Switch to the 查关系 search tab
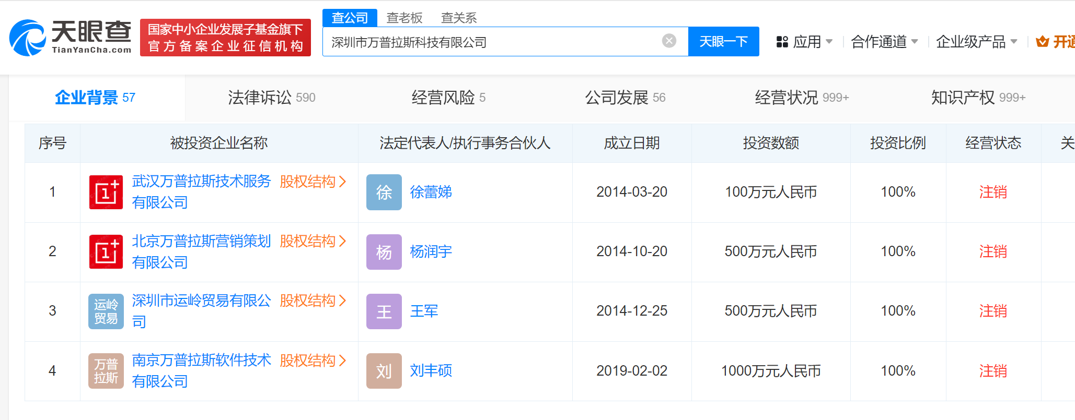 tap(459, 18)
